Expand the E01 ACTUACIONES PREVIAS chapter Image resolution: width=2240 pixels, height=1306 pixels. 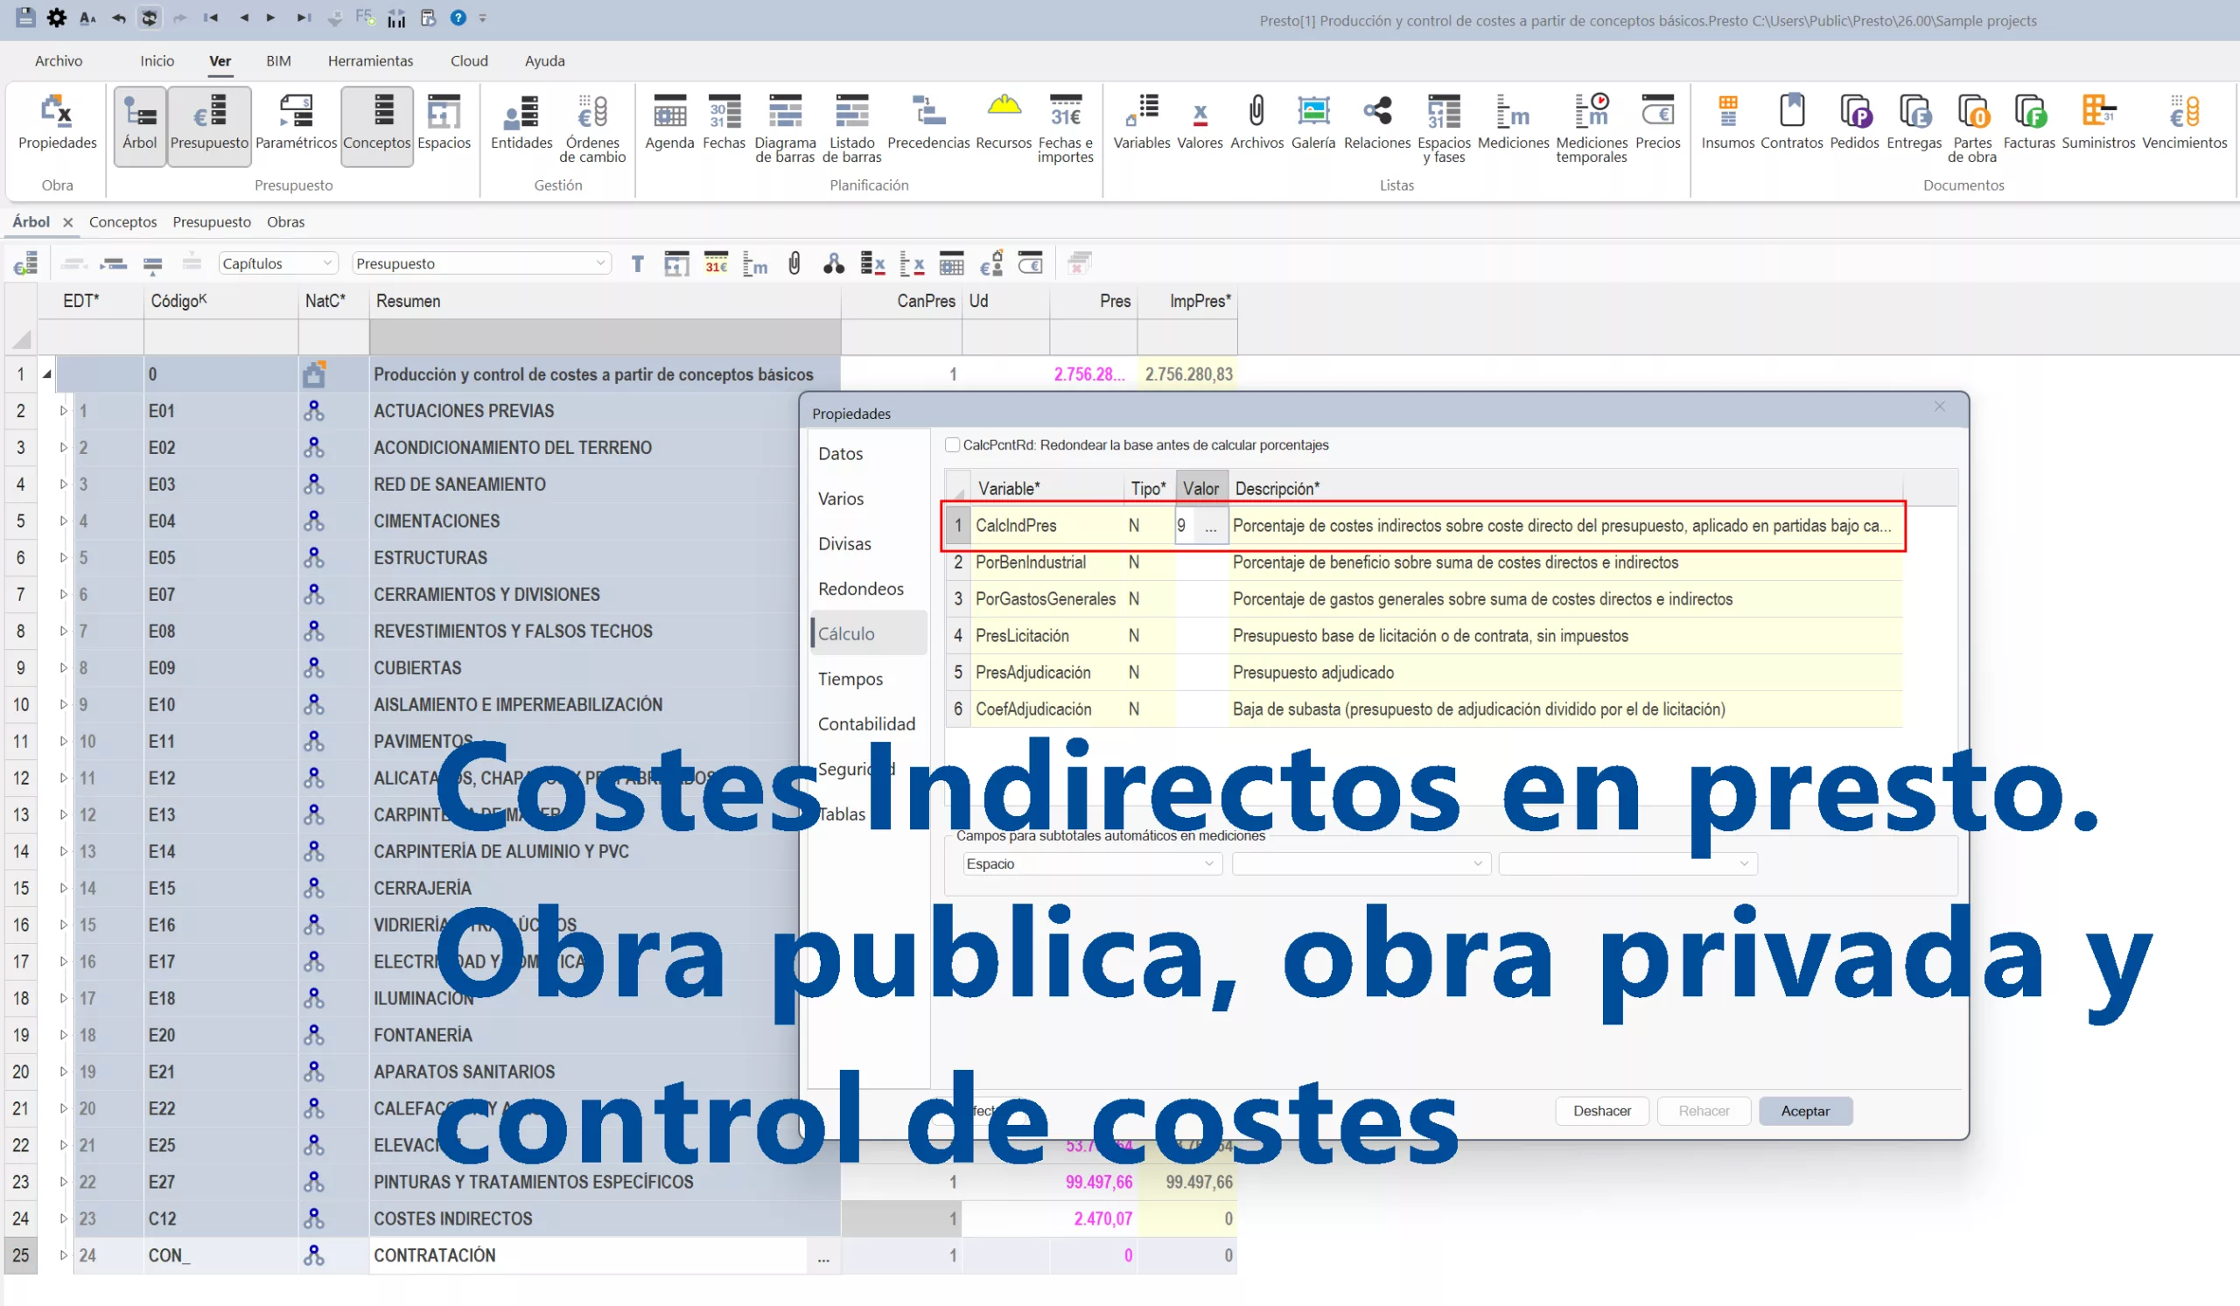click(63, 411)
